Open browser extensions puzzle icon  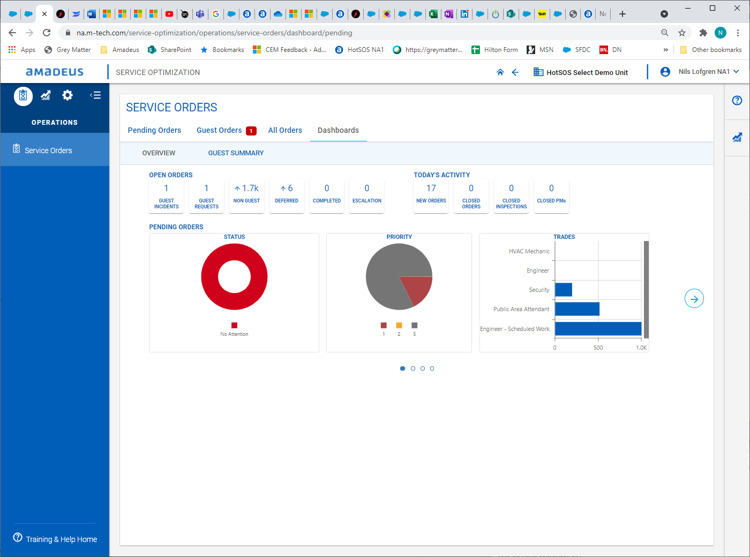point(703,33)
